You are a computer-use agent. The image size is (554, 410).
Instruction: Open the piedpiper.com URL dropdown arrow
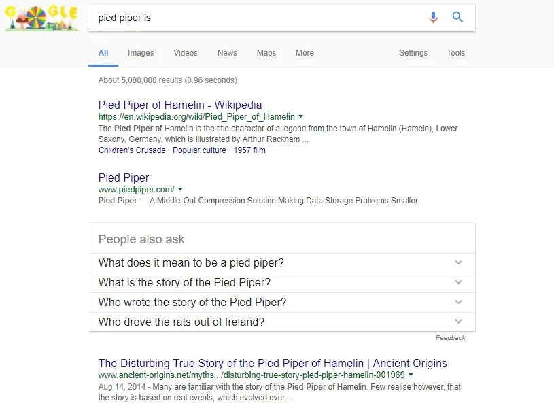181,189
